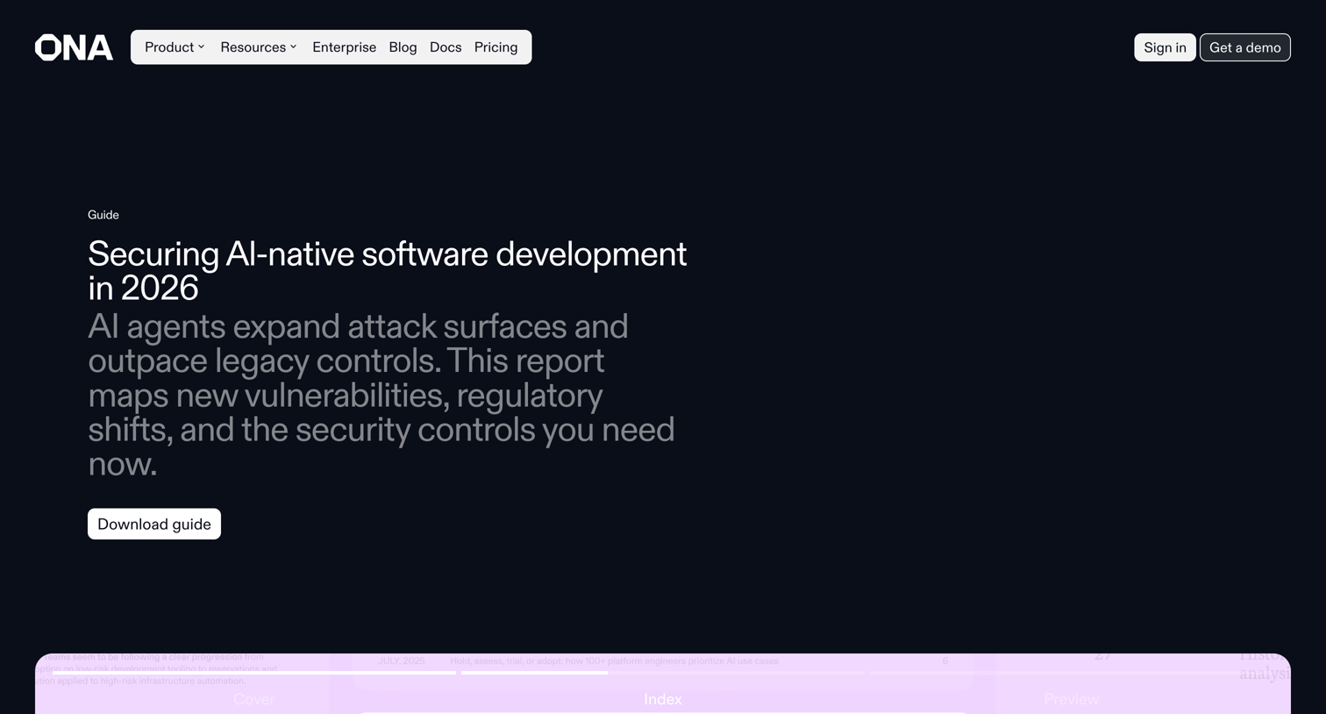Click the Guide label above heading
Screen dimensions: 1326x714
[103, 215]
